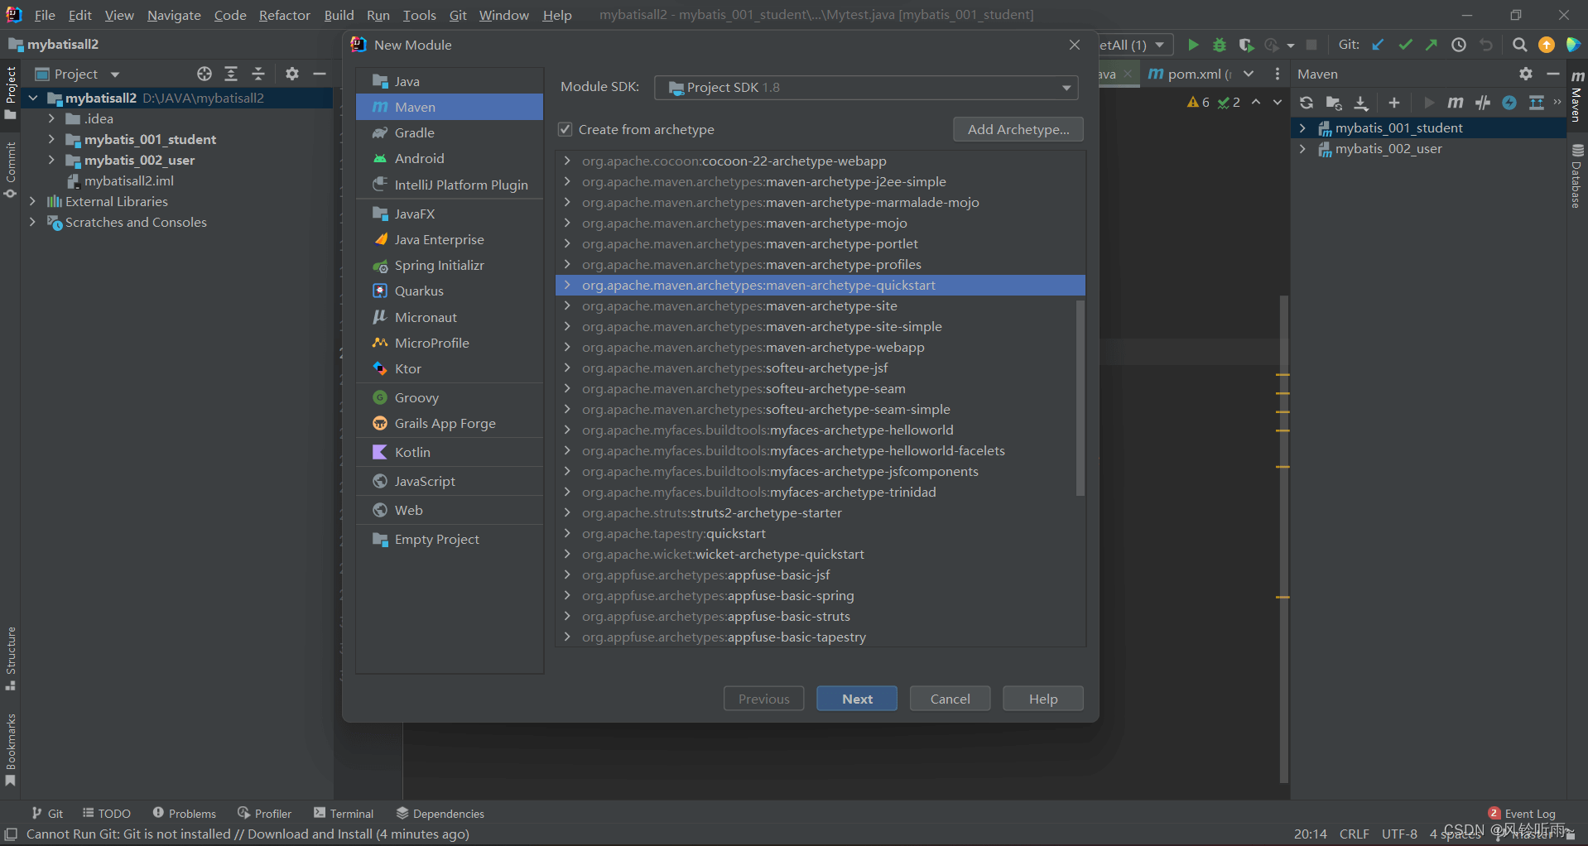Image resolution: width=1588 pixels, height=846 pixels.
Task: Expand the maven-archetype-quickstart entry
Action: click(x=567, y=285)
